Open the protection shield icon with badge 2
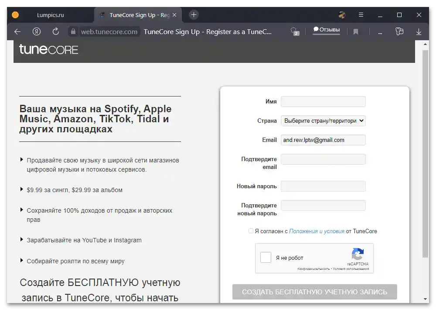The width and height of the screenshot is (436, 310). pos(295,31)
